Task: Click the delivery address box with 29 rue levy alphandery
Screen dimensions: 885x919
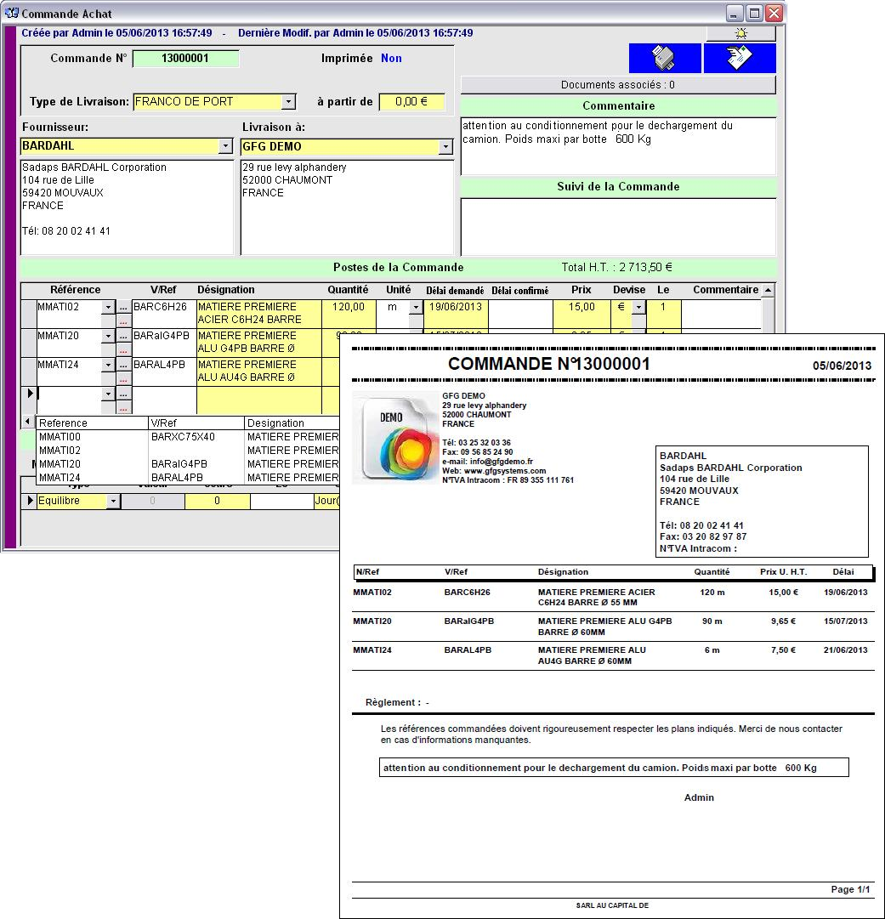Action: 347,207
